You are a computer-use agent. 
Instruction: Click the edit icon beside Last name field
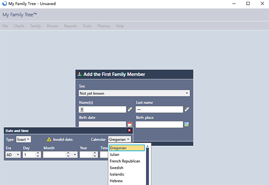(187, 109)
